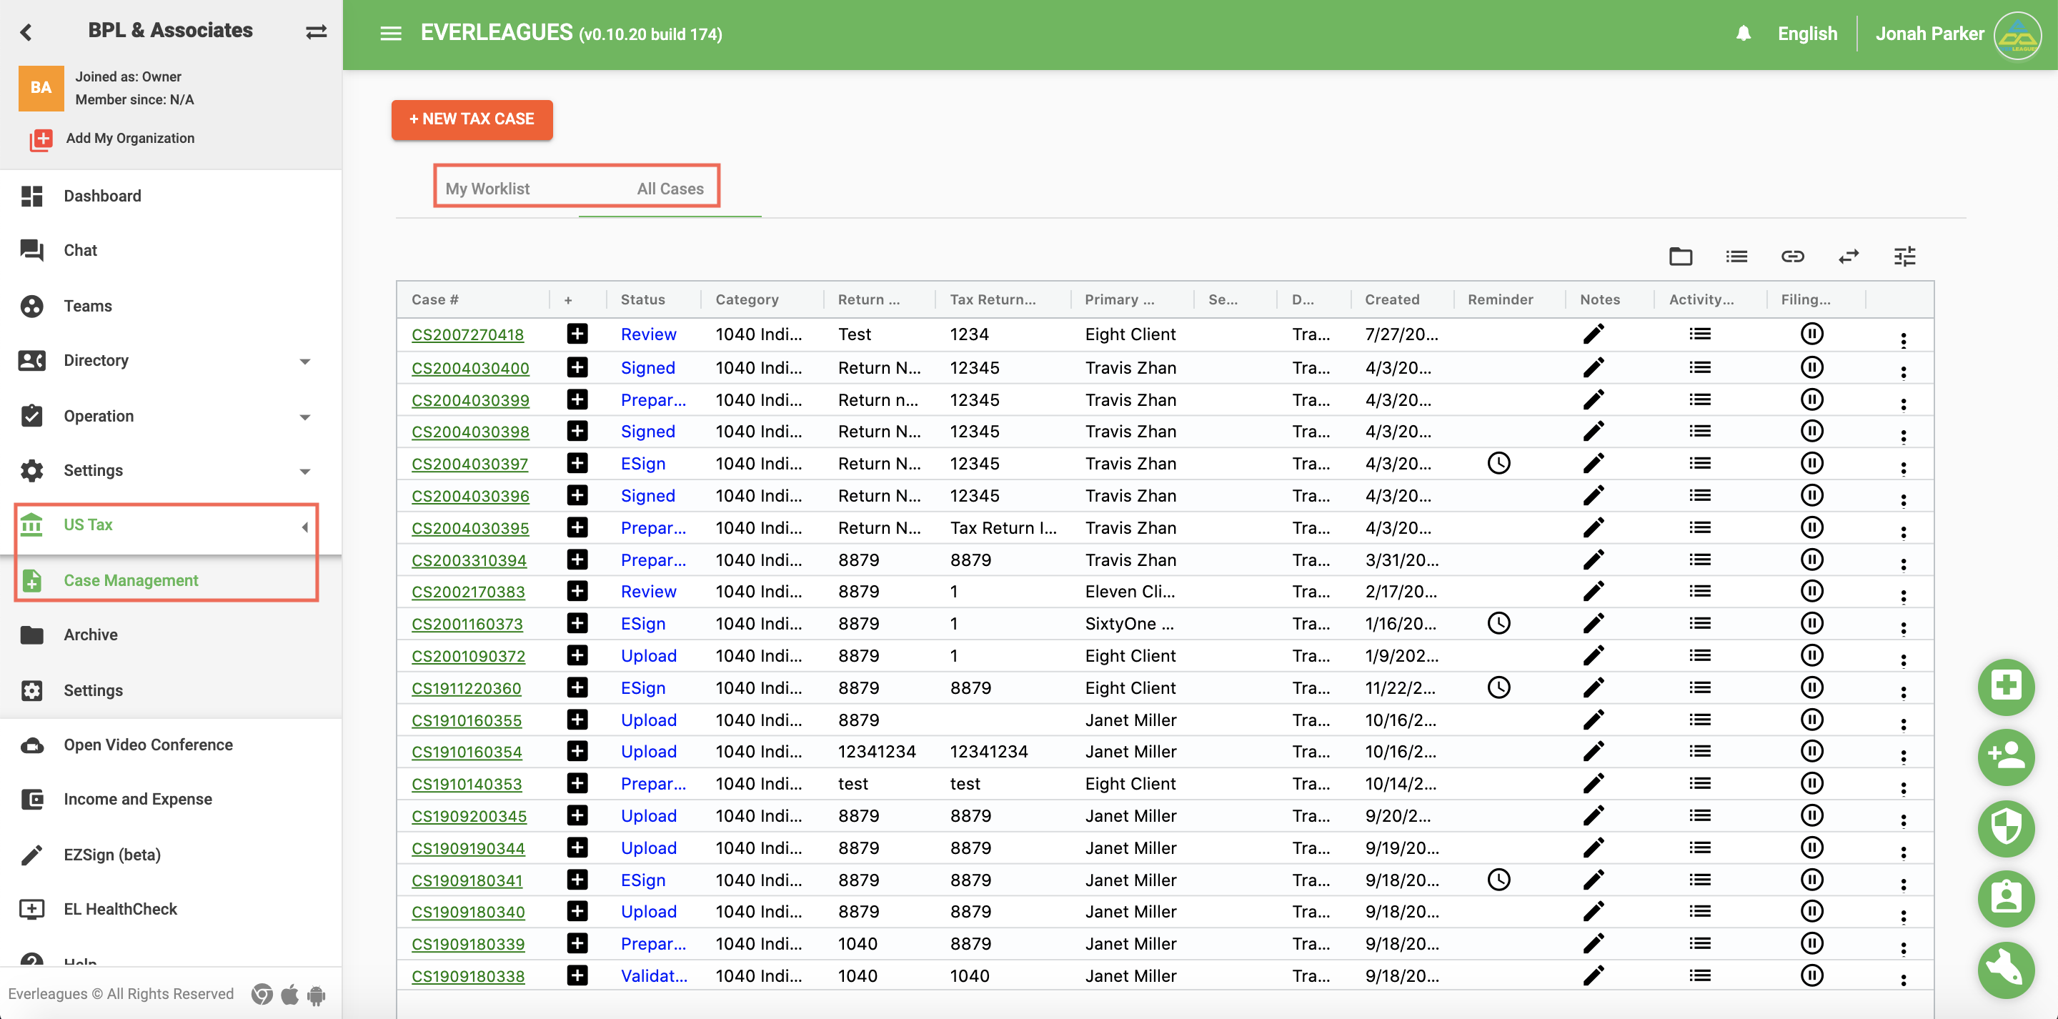Viewport: 2058px width, 1019px height.
Task: Toggle pause filing on case CS2002170383
Action: pyautogui.click(x=1811, y=592)
